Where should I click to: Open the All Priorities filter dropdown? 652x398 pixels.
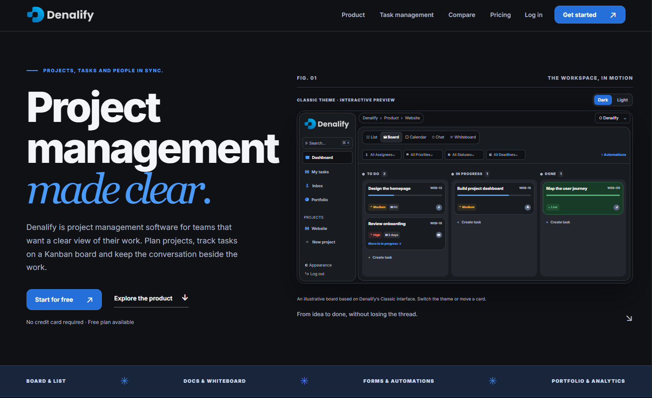click(423, 155)
